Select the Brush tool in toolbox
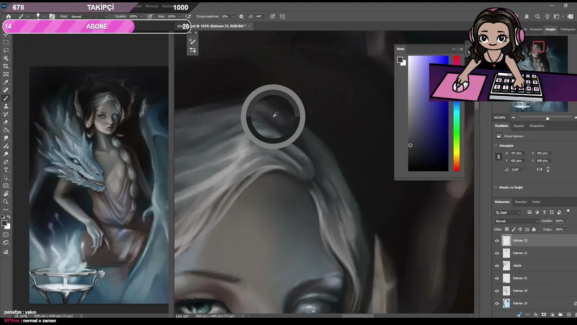The image size is (577, 325). pos(6,98)
